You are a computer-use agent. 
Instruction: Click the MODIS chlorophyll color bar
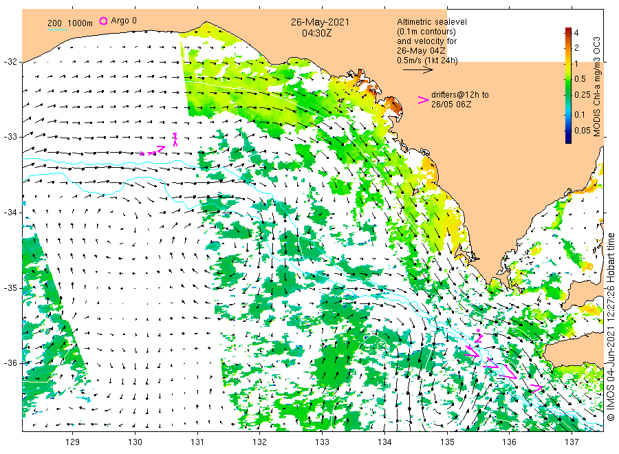coord(568,85)
